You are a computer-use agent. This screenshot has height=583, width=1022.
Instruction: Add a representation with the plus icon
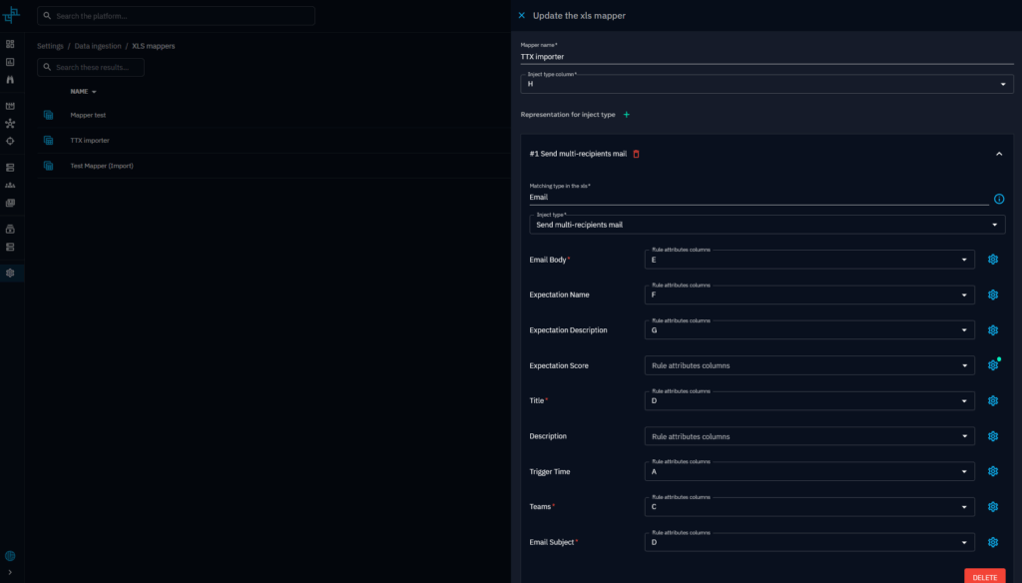tap(627, 115)
